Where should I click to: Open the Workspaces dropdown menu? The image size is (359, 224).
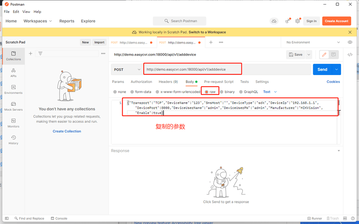(38, 21)
